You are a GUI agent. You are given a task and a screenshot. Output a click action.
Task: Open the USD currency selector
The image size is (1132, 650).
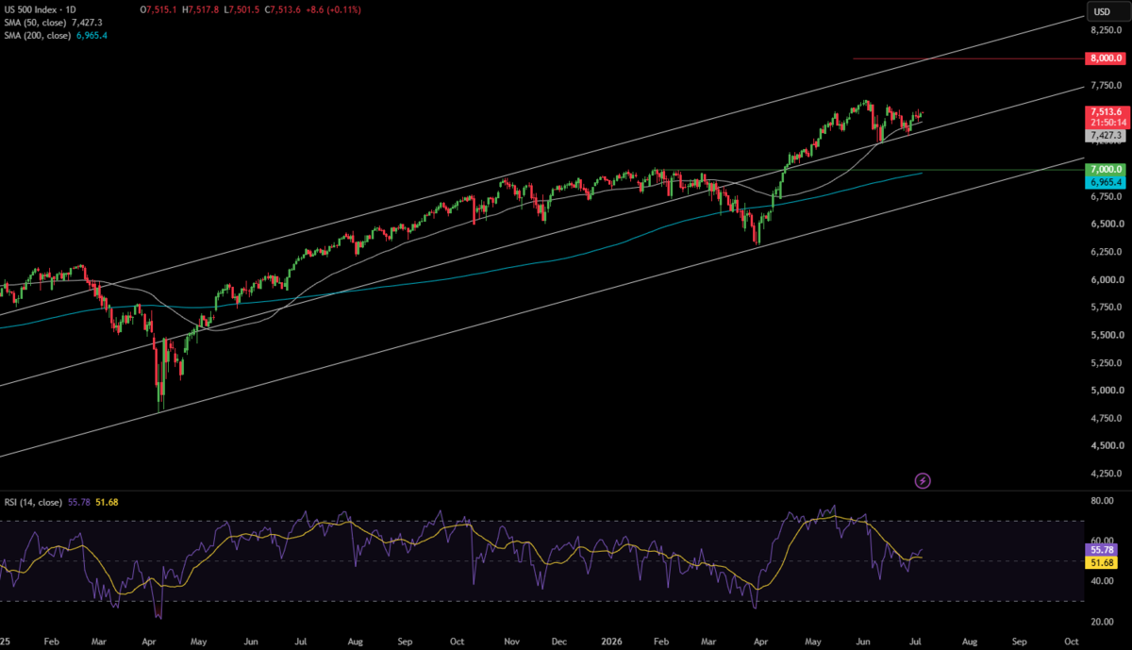[1102, 11]
